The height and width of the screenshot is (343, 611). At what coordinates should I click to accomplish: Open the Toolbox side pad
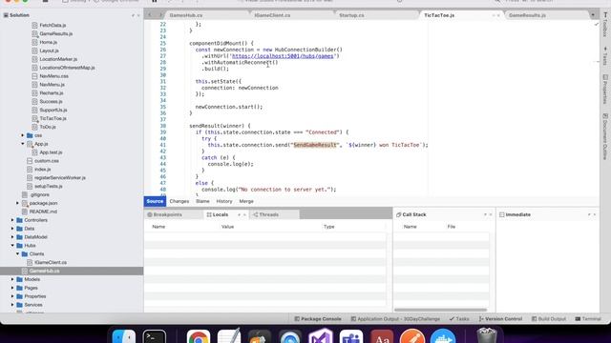[605, 26]
